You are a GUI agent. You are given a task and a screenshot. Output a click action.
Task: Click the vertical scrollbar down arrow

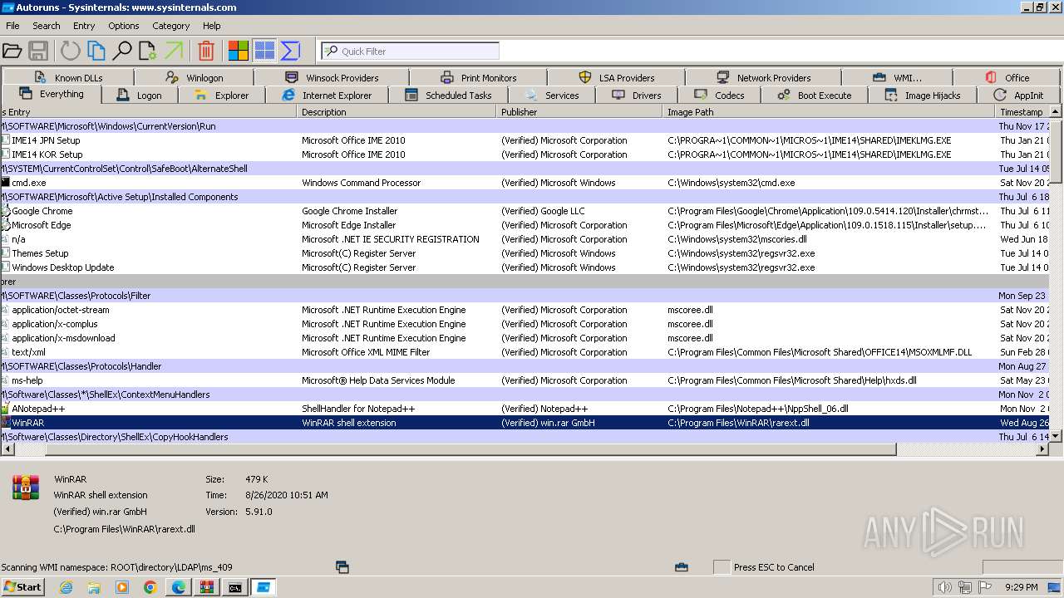pos(1057,435)
